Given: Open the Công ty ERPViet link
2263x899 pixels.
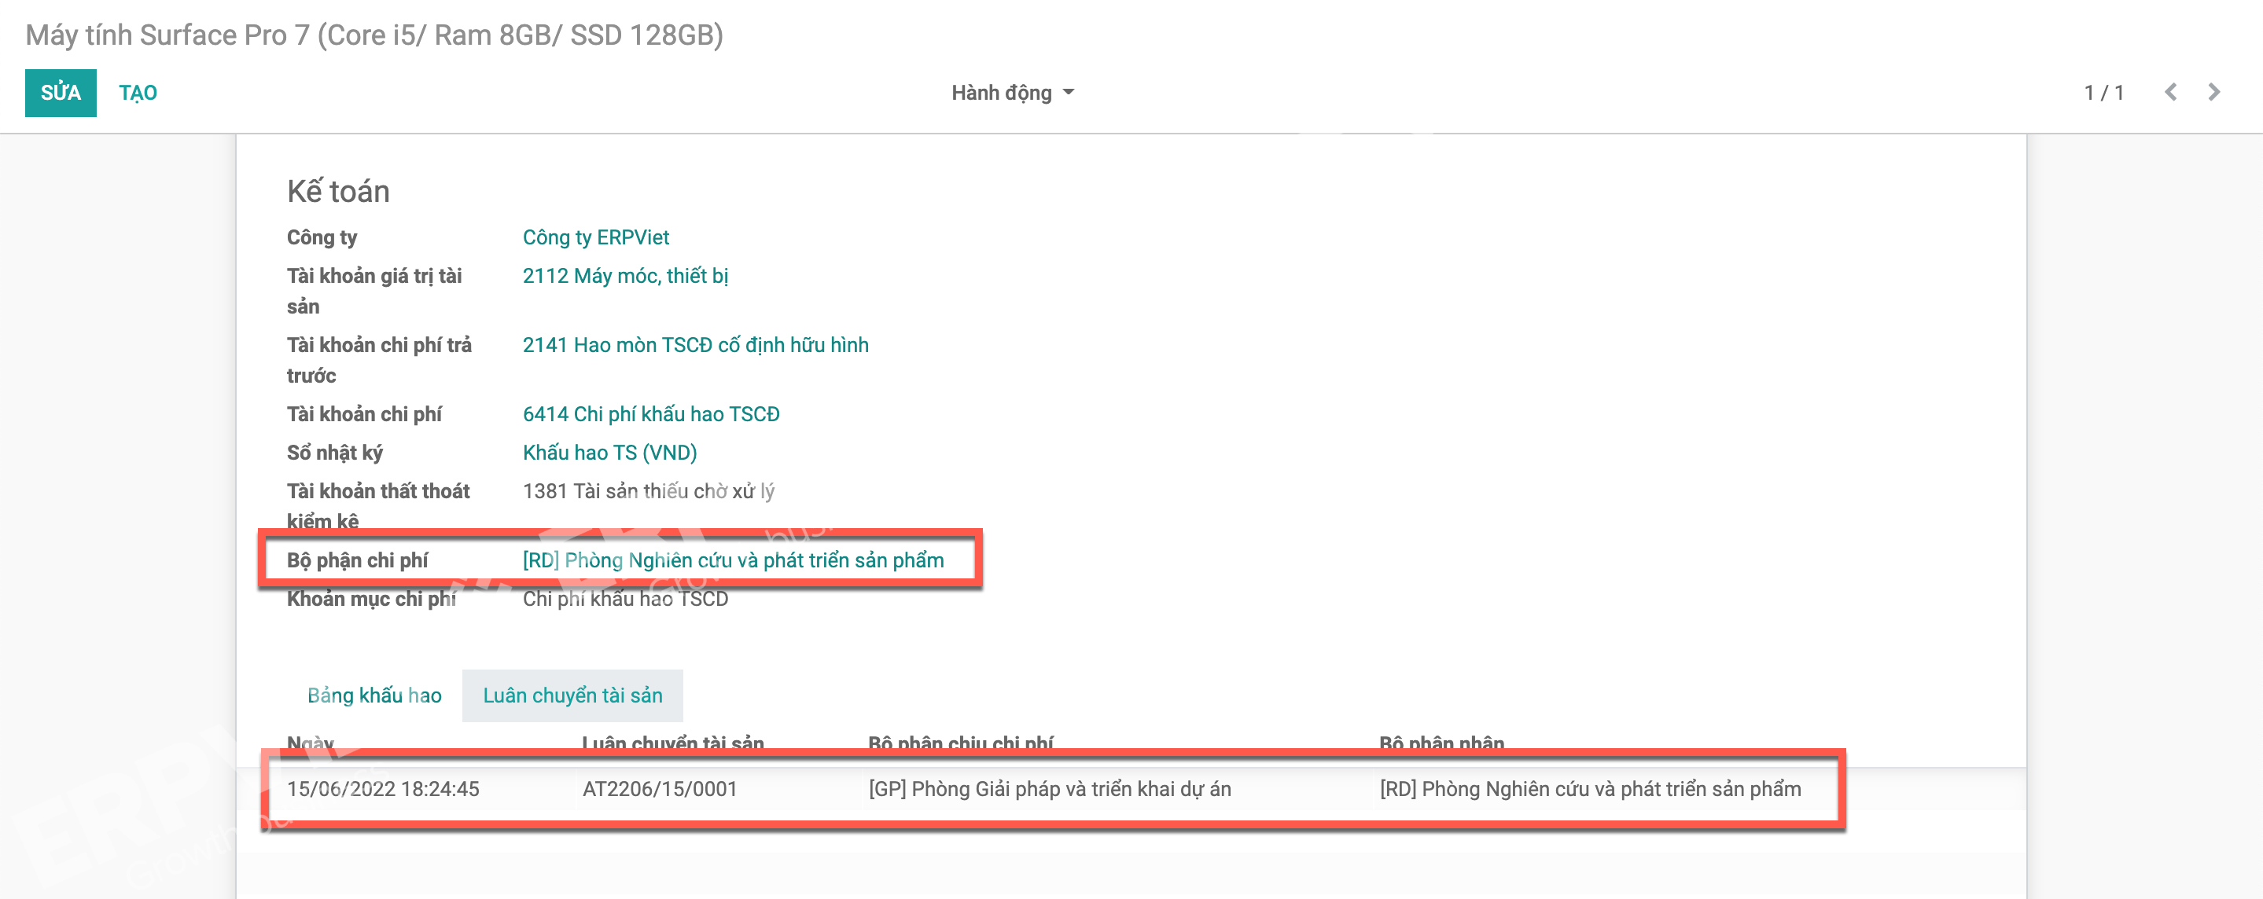Looking at the screenshot, I should pos(595,237).
